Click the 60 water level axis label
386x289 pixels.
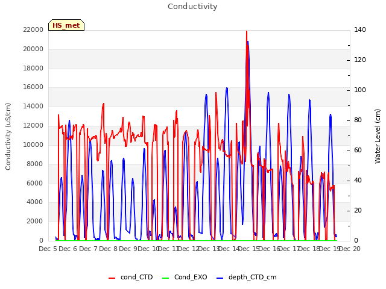tap(358, 150)
